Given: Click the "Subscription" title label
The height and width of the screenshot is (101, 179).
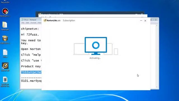Looking at the screenshot, I should tap(69, 20).
